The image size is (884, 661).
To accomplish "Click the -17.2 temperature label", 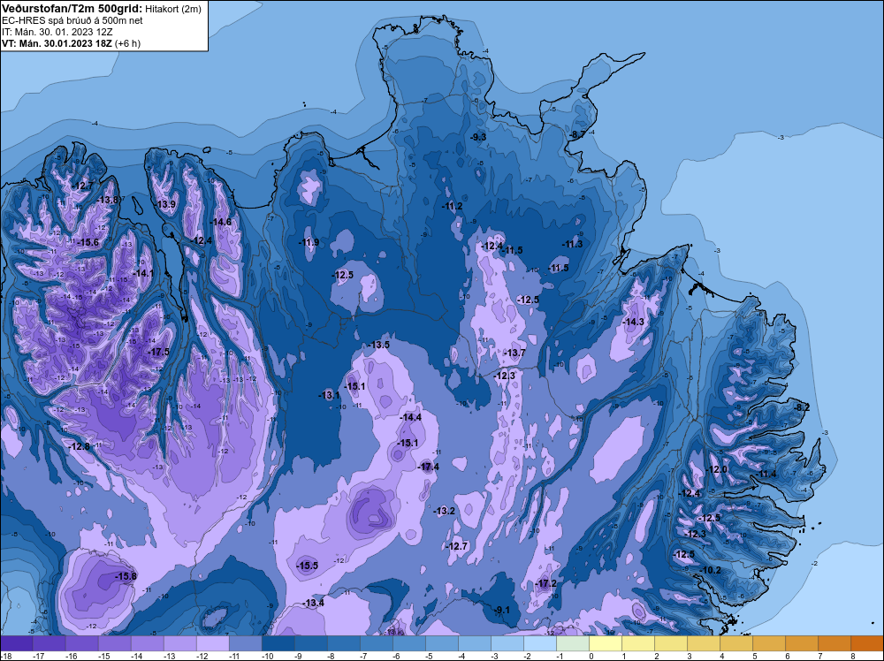I will click(x=545, y=583).
